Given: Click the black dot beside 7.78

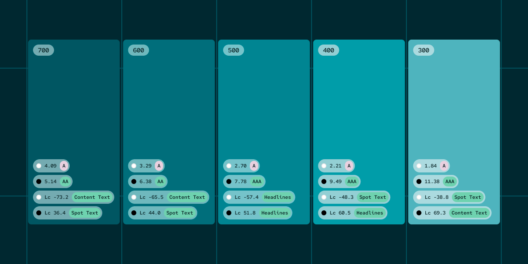Looking at the screenshot, I should pos(229,181).
